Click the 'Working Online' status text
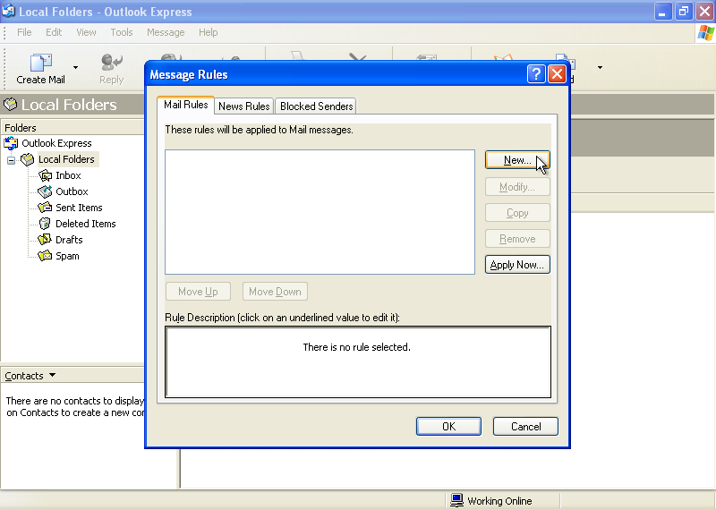 pyautogui.click(x=499, y=501)
